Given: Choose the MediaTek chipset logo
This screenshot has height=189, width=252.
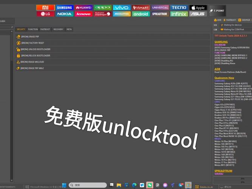Looking at the screenshot, I should (122, 14).
